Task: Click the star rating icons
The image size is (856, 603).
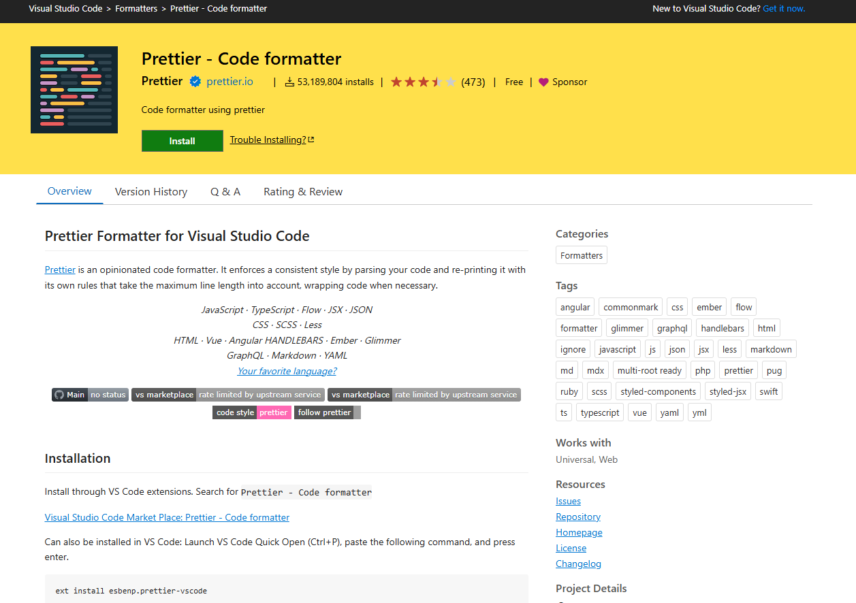Action: [424, 82]
